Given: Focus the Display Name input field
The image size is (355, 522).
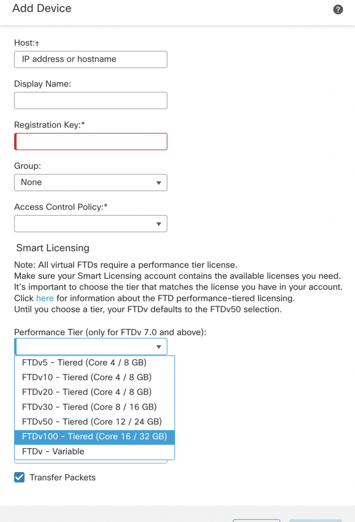Looking at the screenshot, I should click(91, 100).
